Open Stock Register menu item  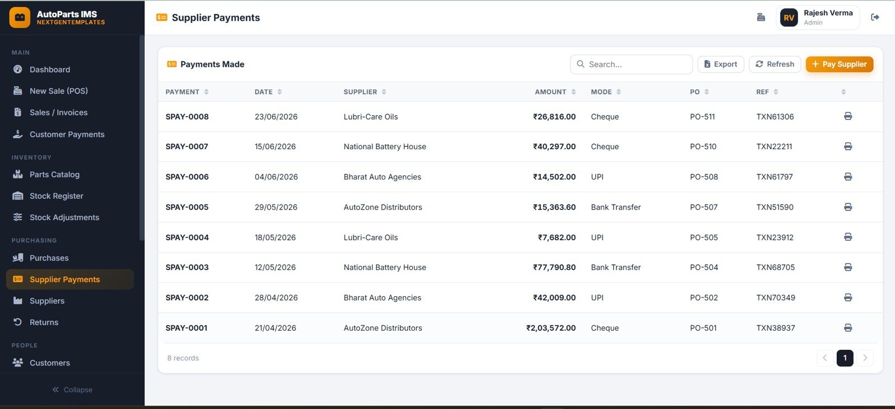[70, 196]
